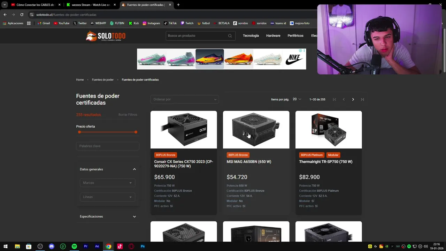Reload the page with the refresh icon

tap(22, 15)
